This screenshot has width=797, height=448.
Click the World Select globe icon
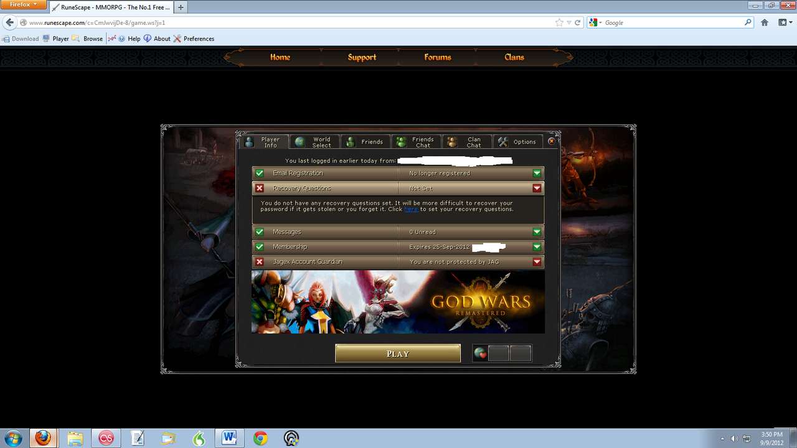(299, 142)
